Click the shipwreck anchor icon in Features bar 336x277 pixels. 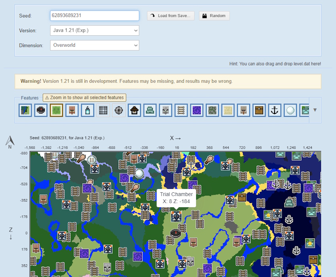pyautogui.click(x=274, y=110)
